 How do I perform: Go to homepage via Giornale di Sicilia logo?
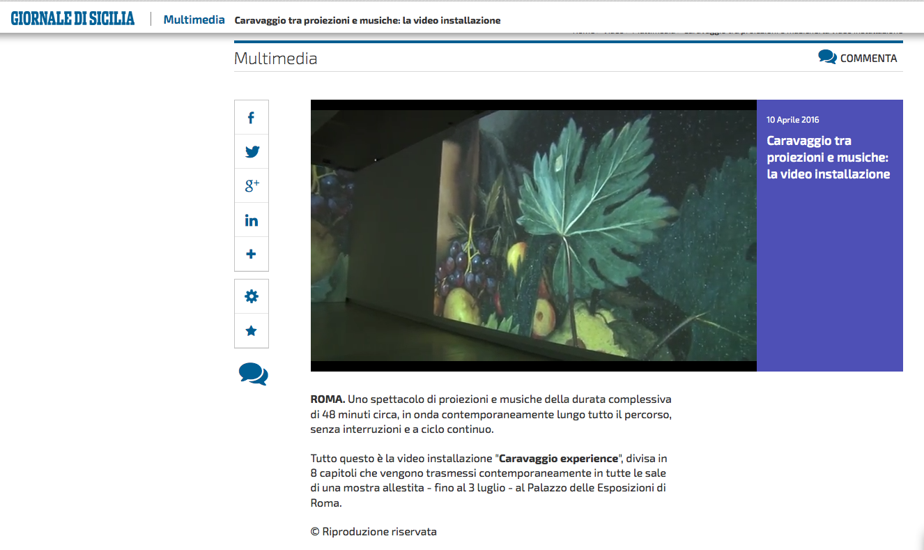(x=72, y=19)
